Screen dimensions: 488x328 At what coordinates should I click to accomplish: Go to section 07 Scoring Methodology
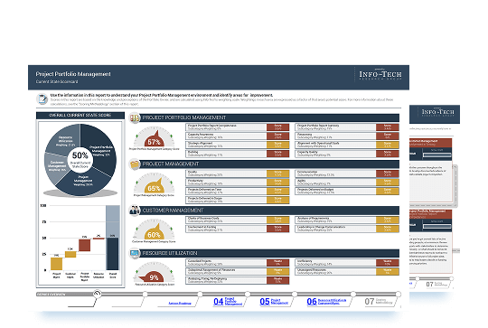click(379, 301)
